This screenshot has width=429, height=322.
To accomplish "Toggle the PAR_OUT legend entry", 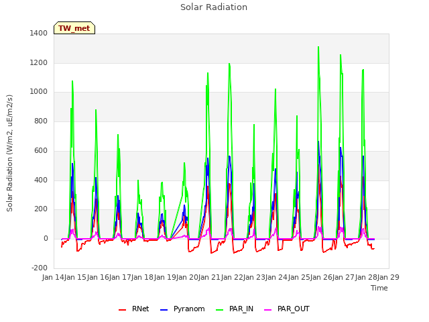I will click(287, 309).
